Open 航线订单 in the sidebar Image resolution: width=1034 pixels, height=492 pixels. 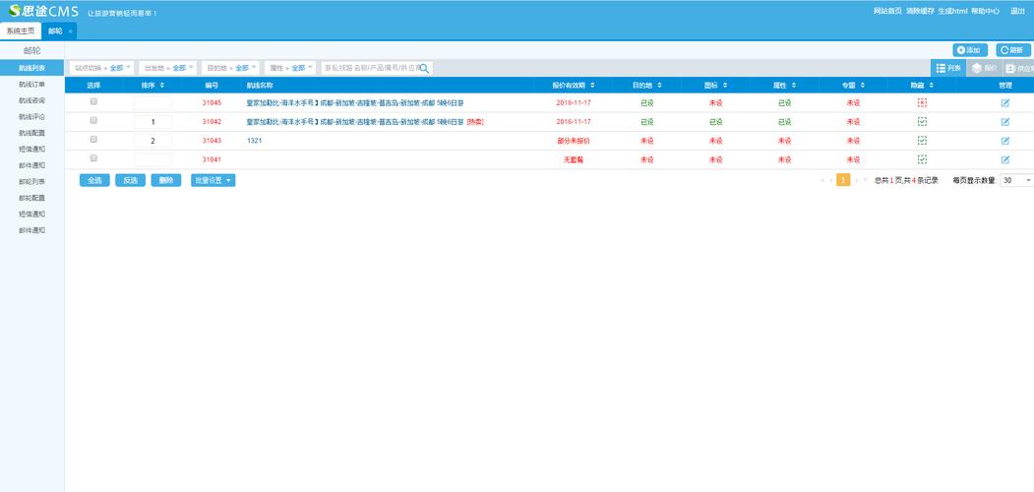click(x=31, y=85)
